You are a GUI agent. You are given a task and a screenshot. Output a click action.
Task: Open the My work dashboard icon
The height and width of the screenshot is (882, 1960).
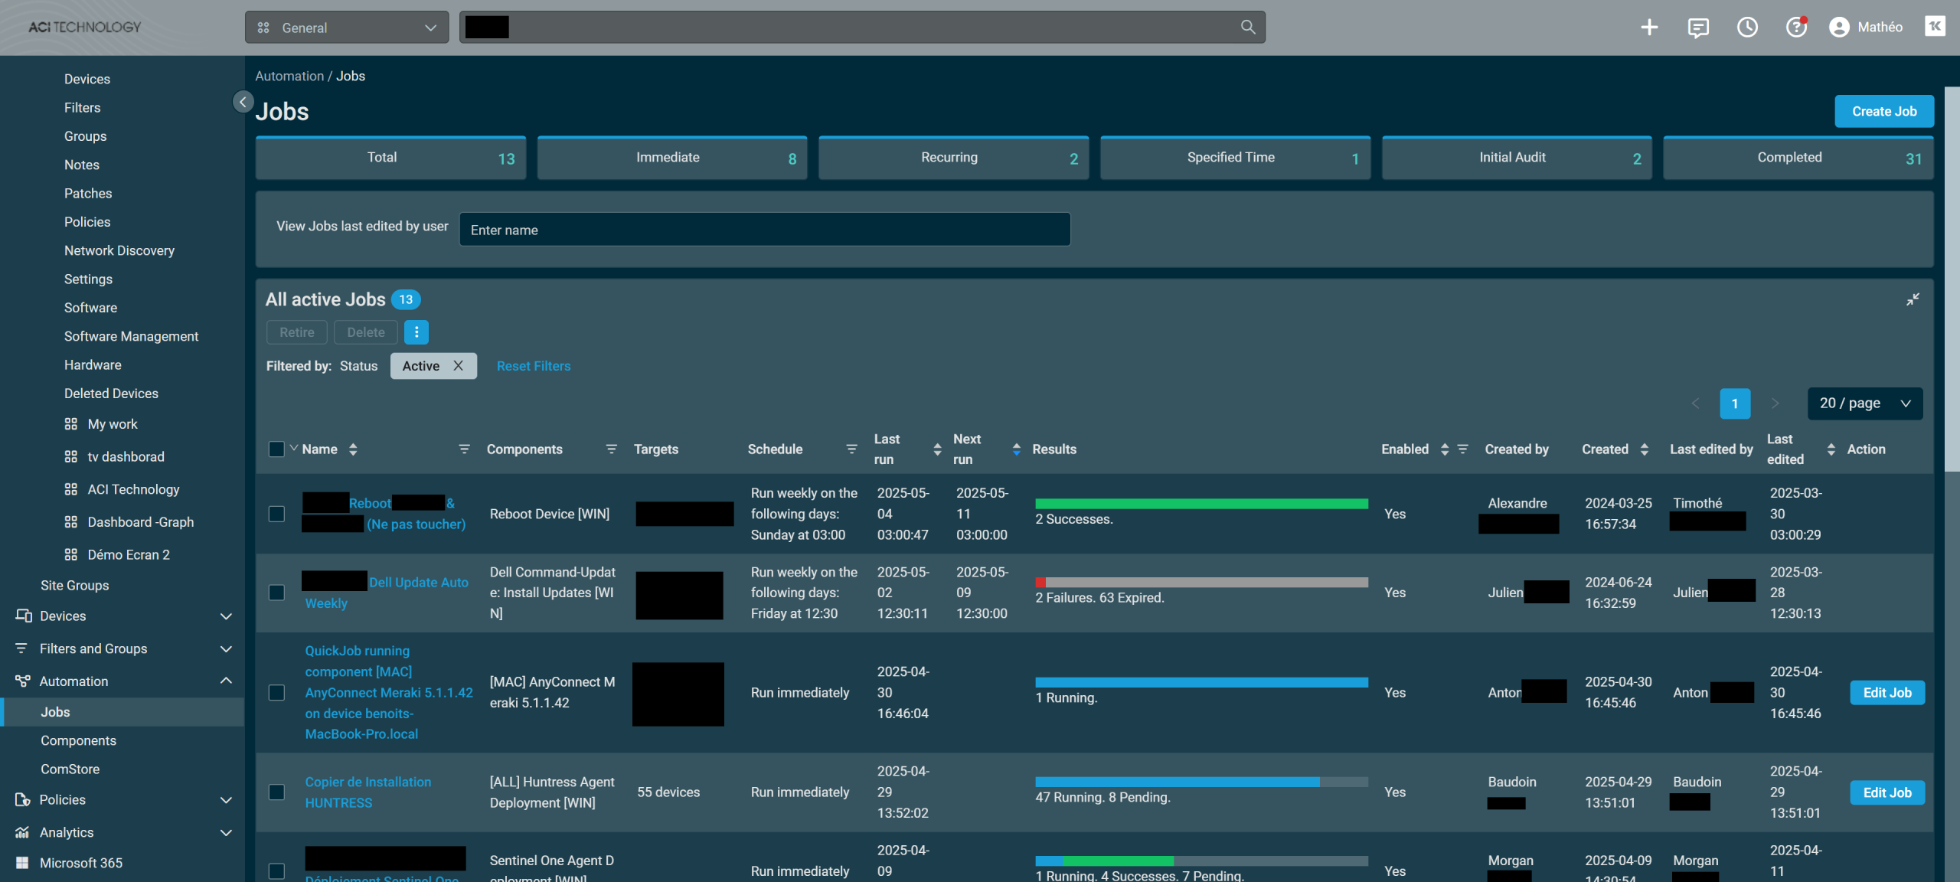(71, 424)
